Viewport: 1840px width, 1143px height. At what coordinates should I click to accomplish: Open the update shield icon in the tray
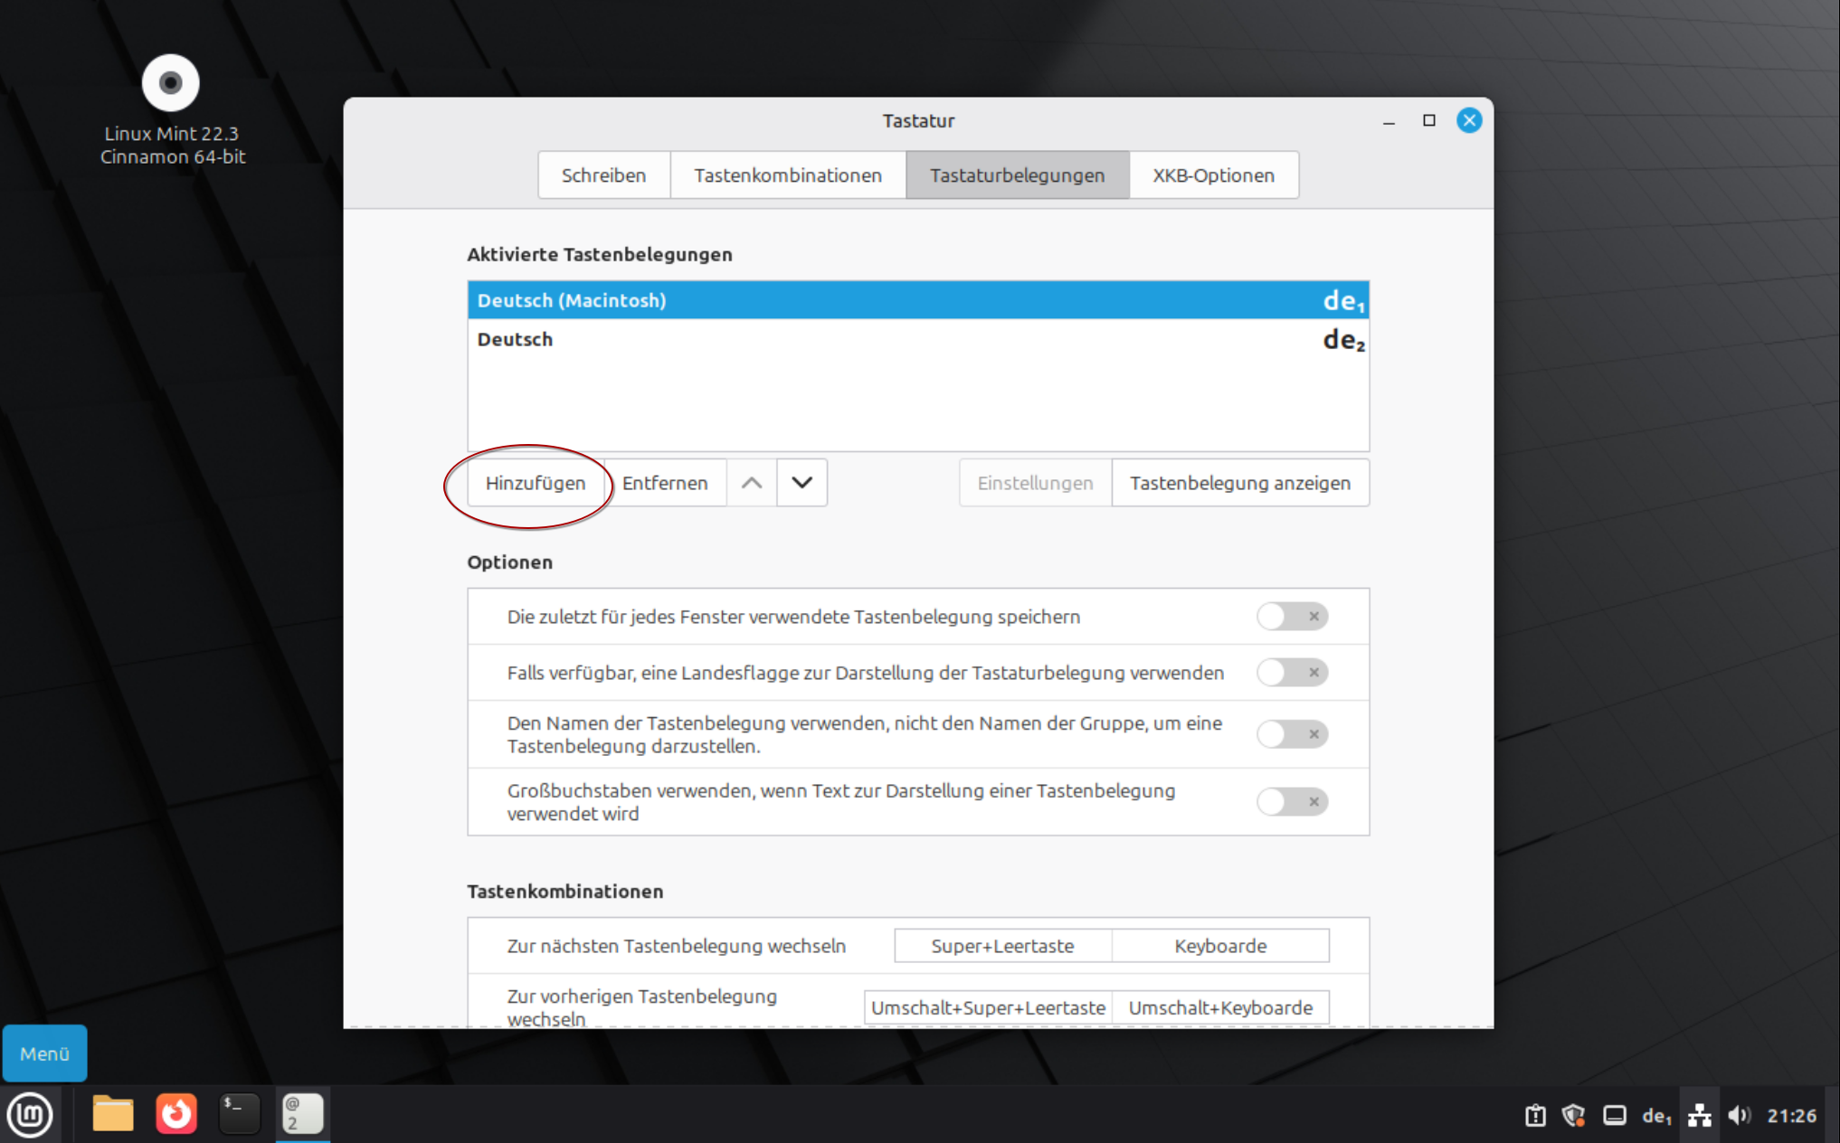click(1574, 1115)
